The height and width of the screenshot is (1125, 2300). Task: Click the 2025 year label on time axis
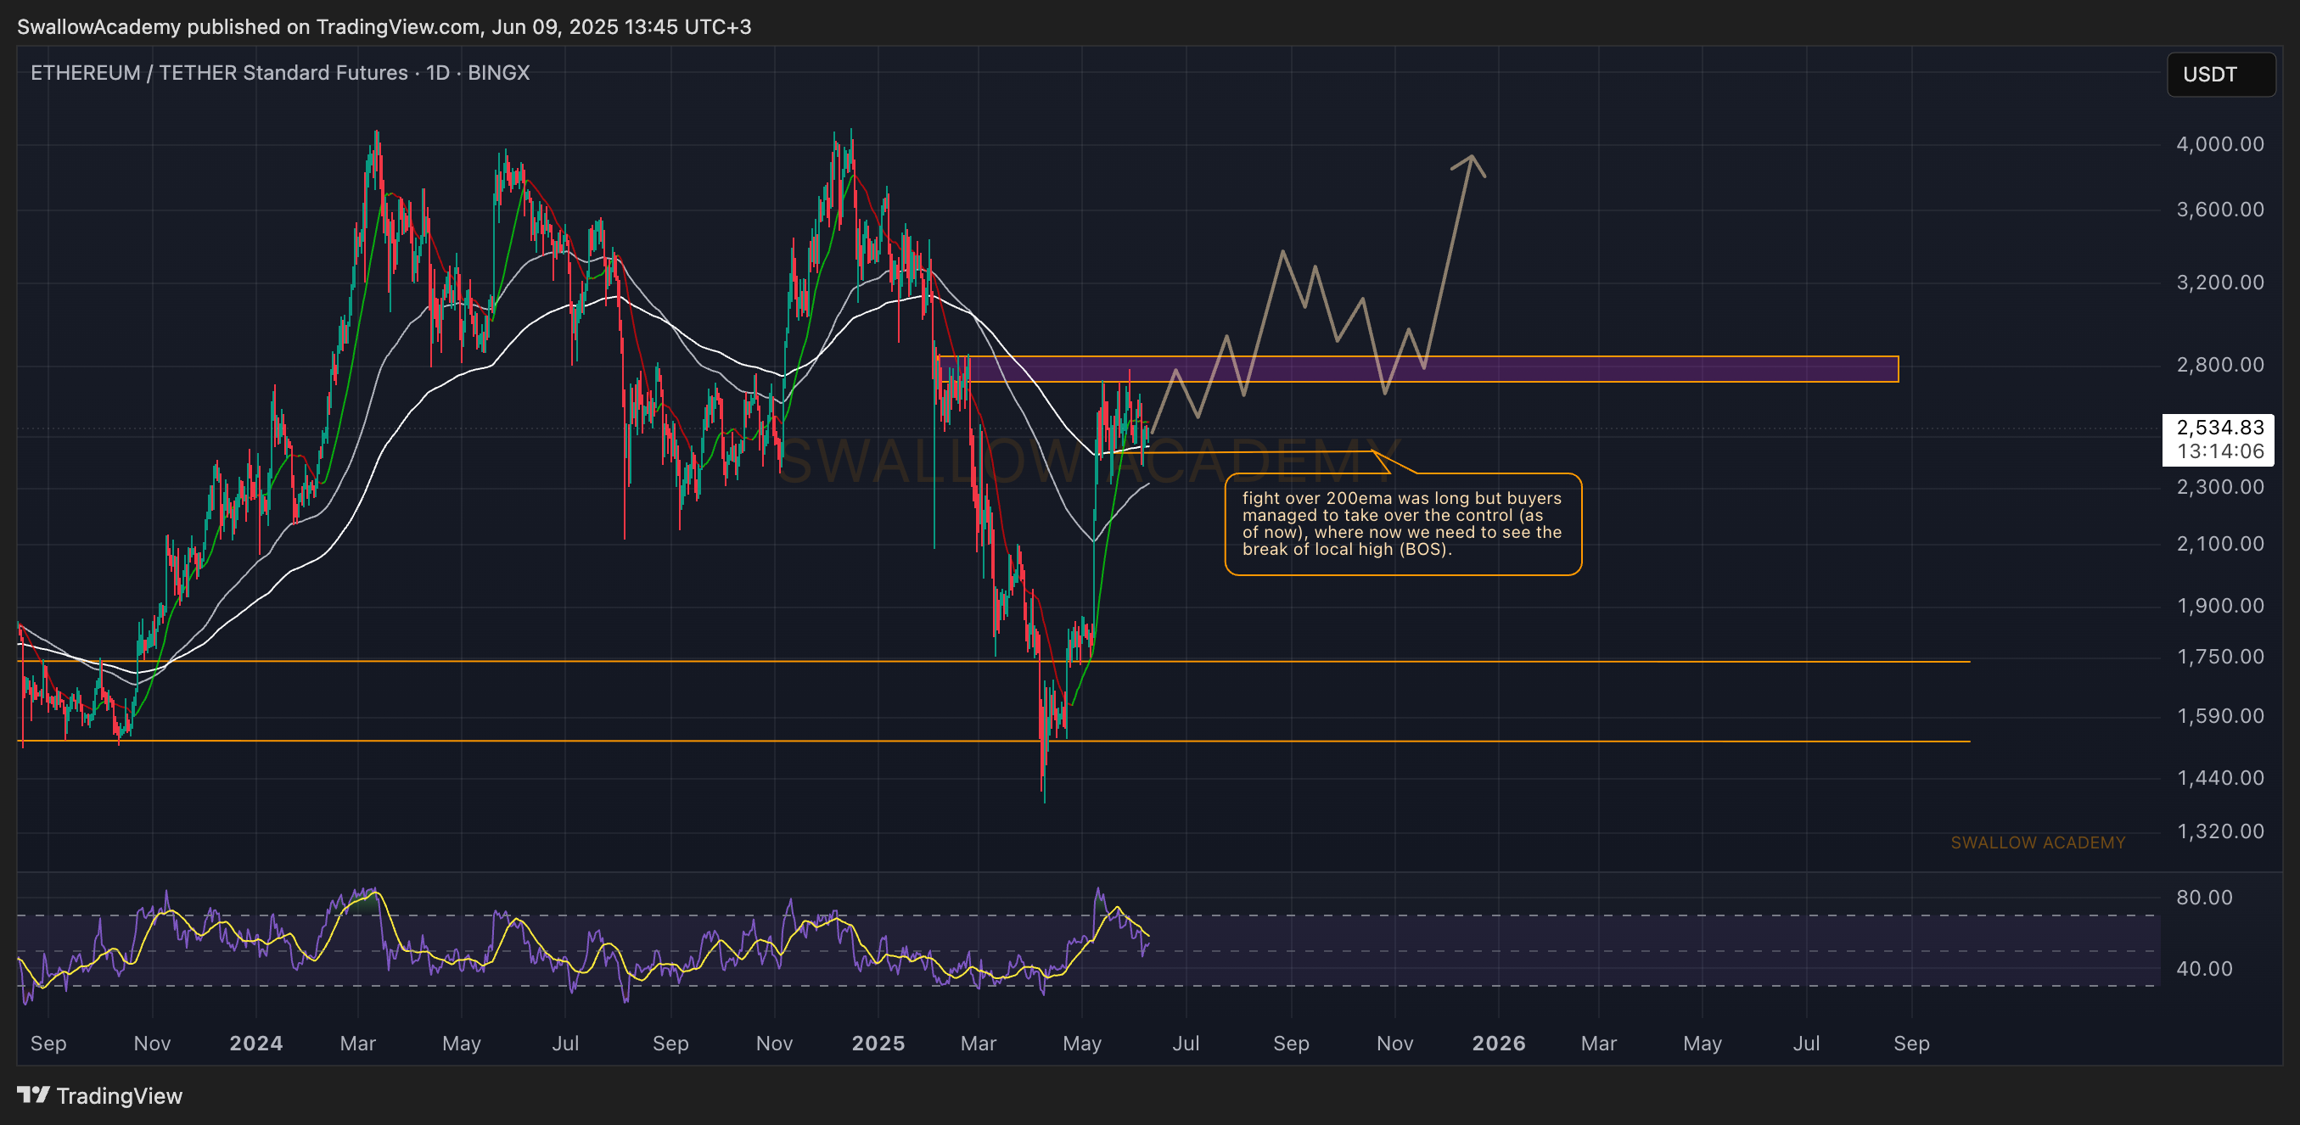(x=878, y=1043)
